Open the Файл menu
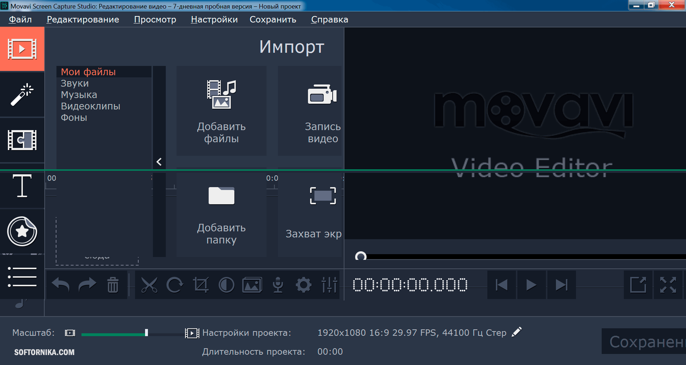 [x=20, y=20]
